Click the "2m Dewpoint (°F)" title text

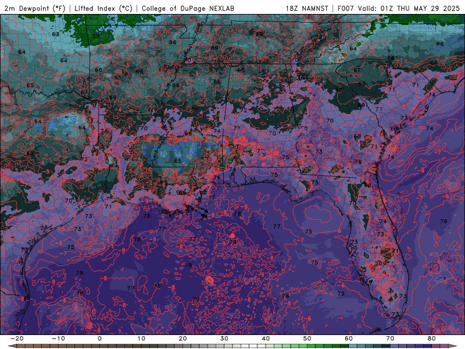[x=35, y=9]
